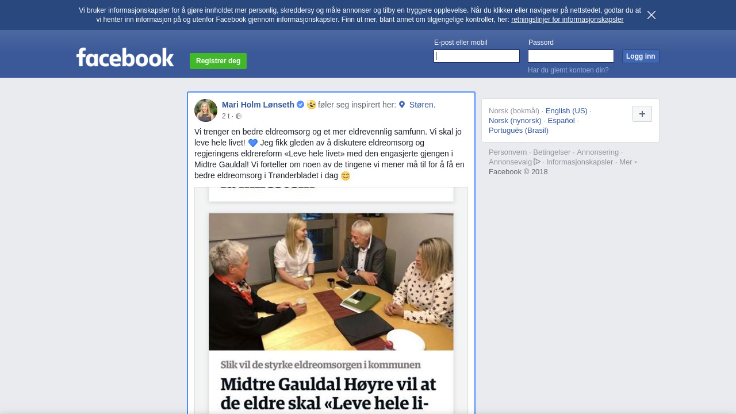
Task: Click the Logg inn button
Action: pyautogui.click(x=641, y=56)
